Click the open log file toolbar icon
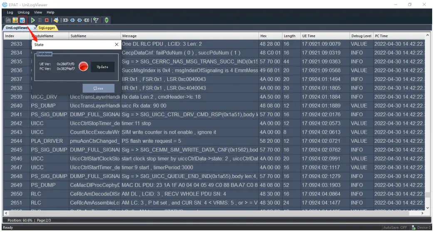 8,20
